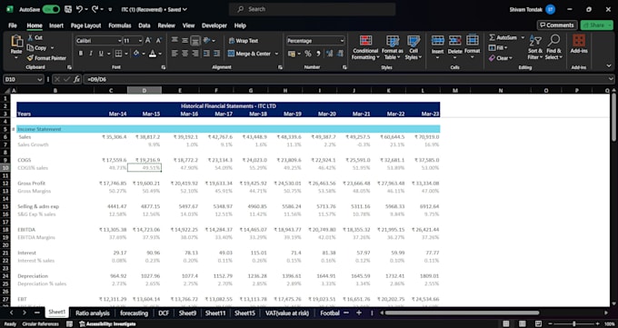This screenshot has height=328, width=618.
Task: Open the Data ribbon tab
Action: [x=145, y=25]
